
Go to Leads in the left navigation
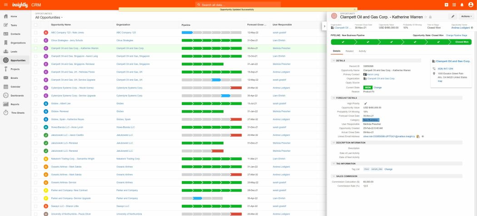point(14,52)
